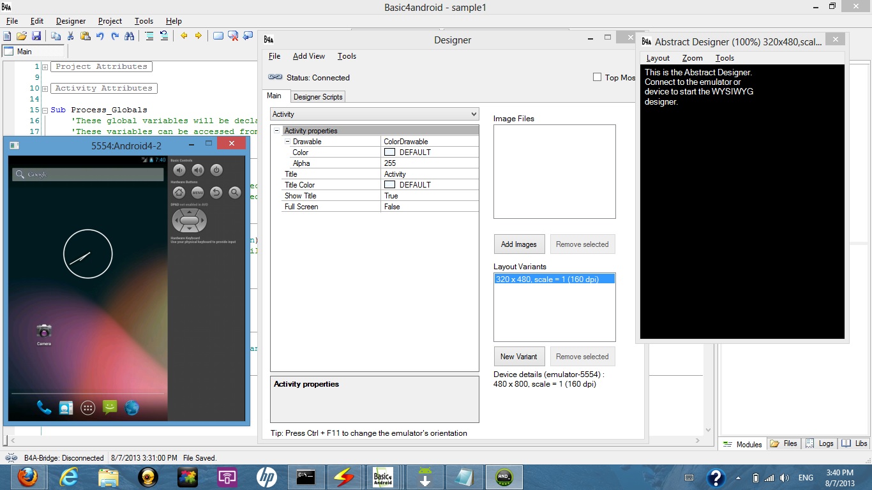Click the navigate back yellow arrow icon
Screen dimensions: 872x490
pos(184,36)
